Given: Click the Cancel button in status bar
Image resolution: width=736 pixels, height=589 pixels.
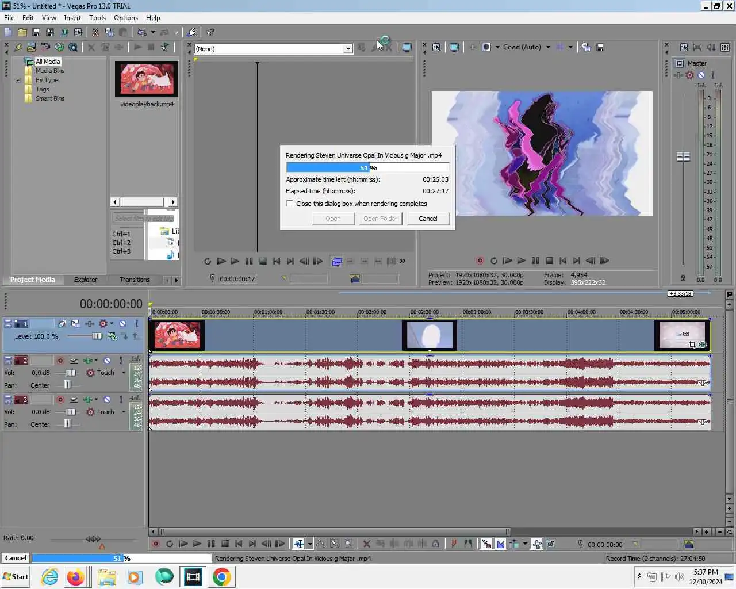Looking at the screenshot, I should tap(16, 558).
